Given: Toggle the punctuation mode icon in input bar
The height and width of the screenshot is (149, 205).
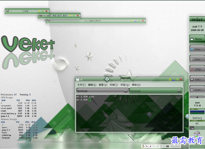Looking at the screenshot, I should click(147, 146).
